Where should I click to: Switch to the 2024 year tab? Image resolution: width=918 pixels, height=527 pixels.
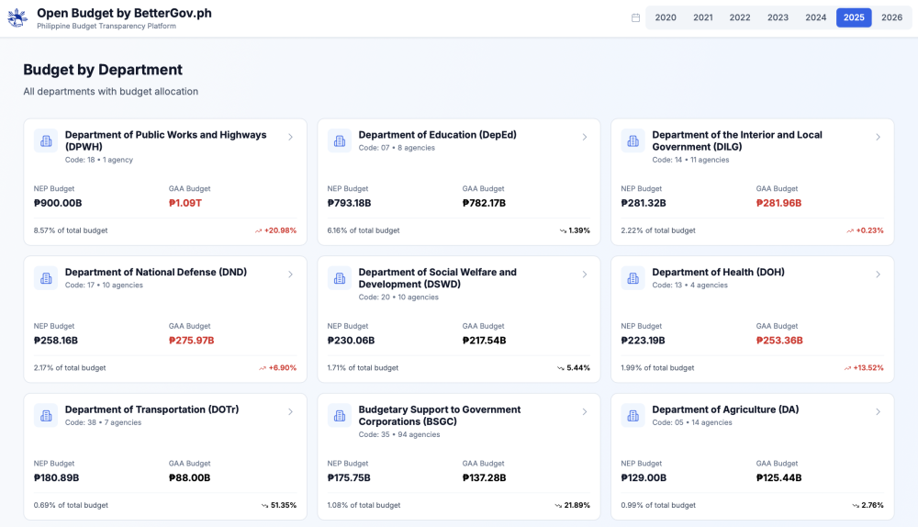click(816, 17)
